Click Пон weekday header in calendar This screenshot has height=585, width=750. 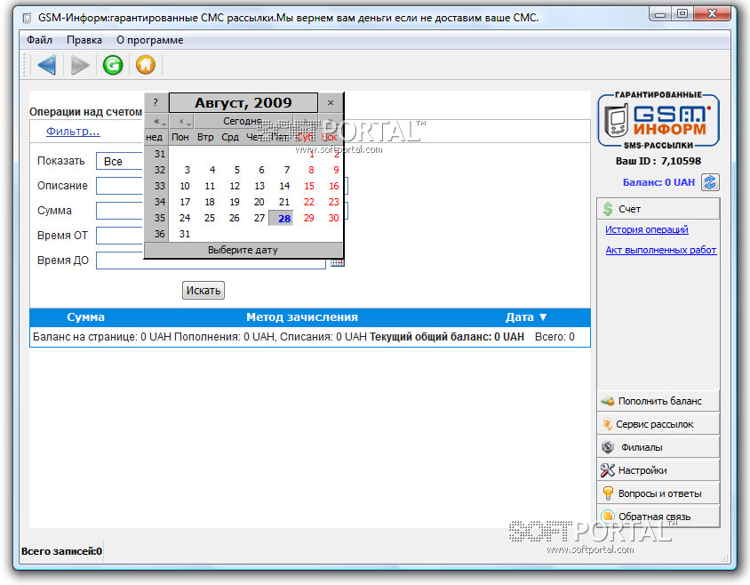pos(180,138)
